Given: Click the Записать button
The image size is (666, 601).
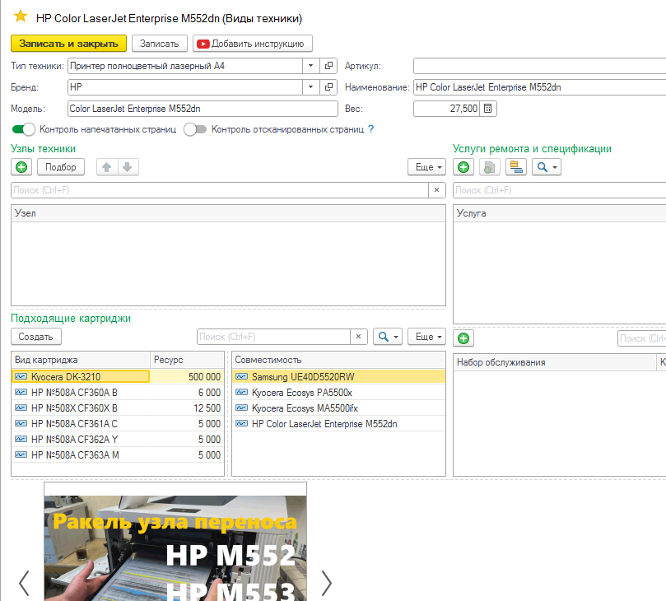Looking at the screenshot, I should tap(160, 44).
